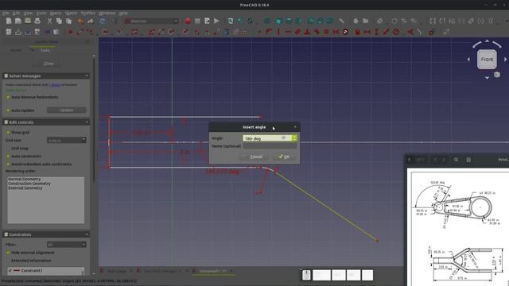Click the Save document toolbar icon
Viewport: 509px width, 286px height.
(28, 21)
